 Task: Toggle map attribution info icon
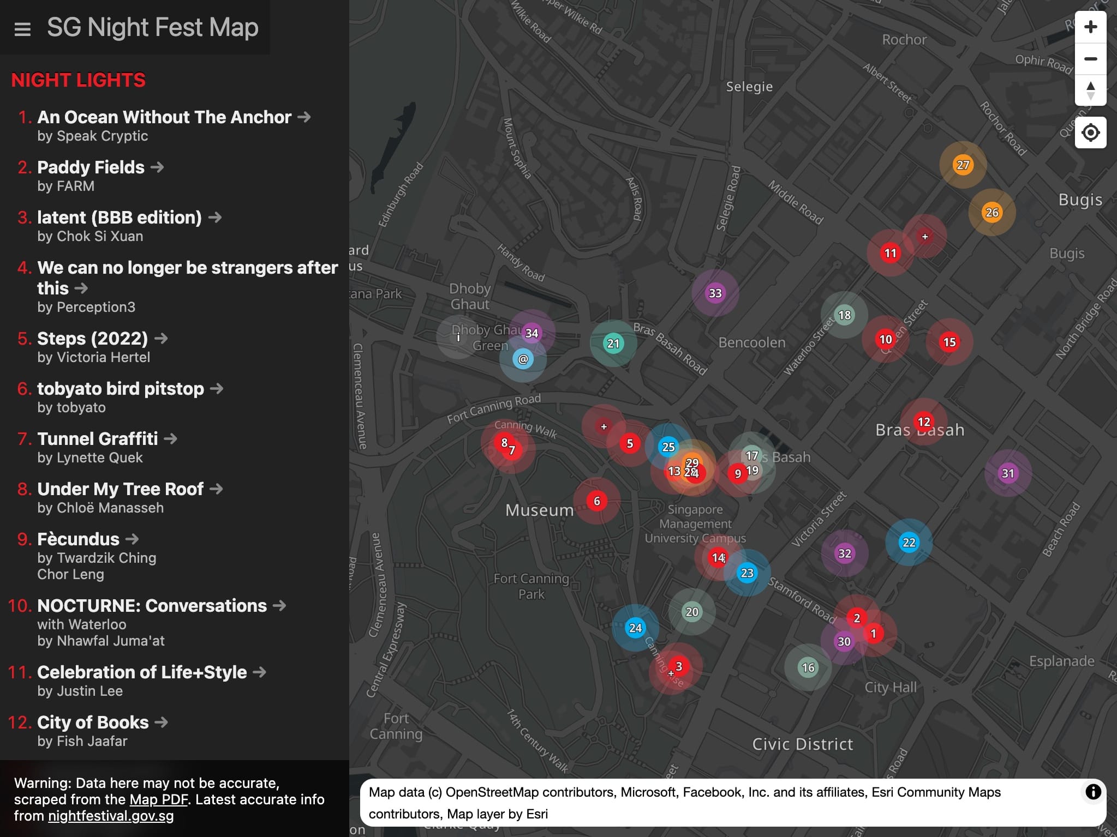1093,792
